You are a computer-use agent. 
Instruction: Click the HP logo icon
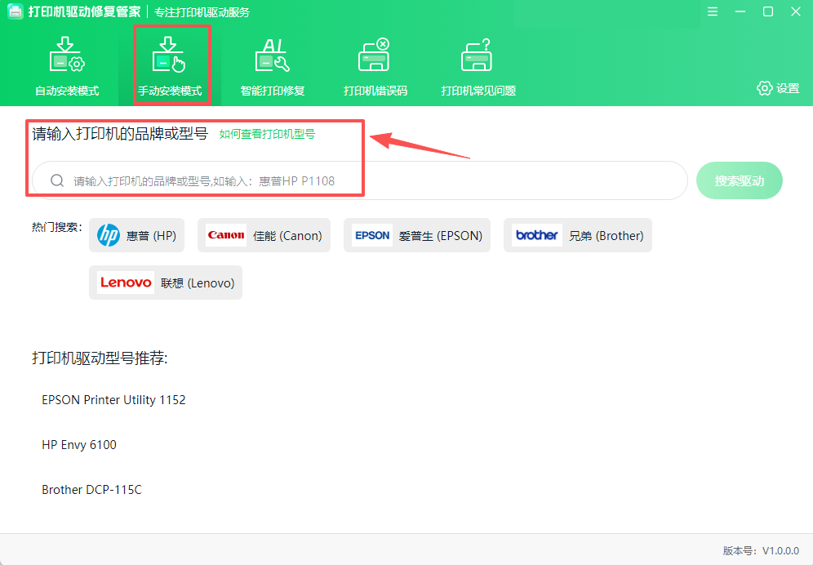[109, 235]
